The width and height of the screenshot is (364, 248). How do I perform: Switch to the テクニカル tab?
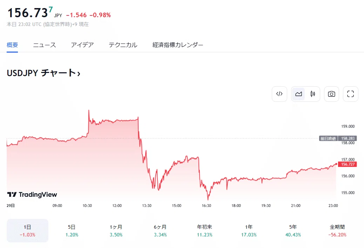click(x=123, y=45)
